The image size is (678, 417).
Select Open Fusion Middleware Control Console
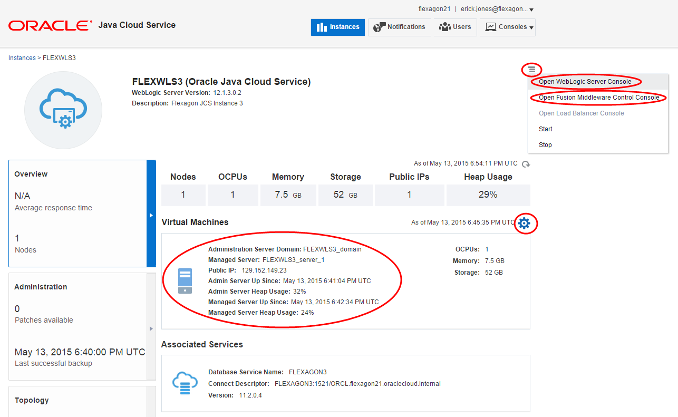click(x=598, y=98)
